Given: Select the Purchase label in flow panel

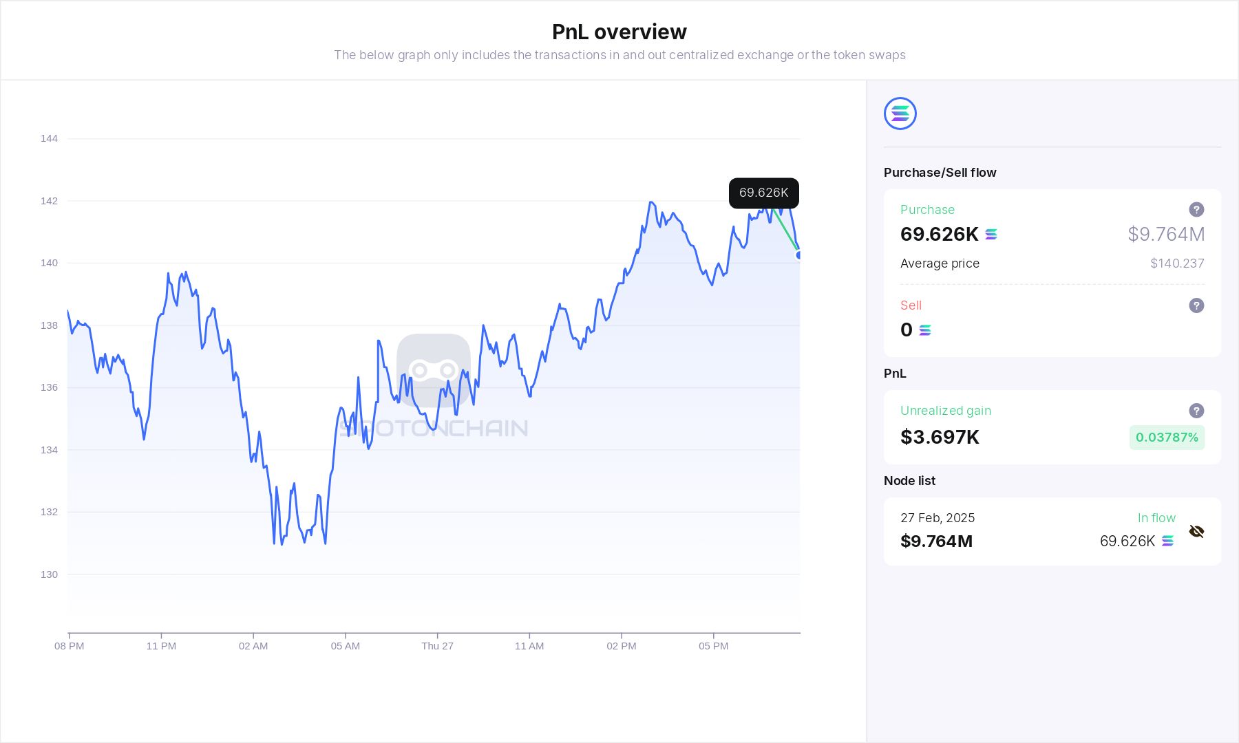Looking at the screenshot, I should click(x=927, y=209).
